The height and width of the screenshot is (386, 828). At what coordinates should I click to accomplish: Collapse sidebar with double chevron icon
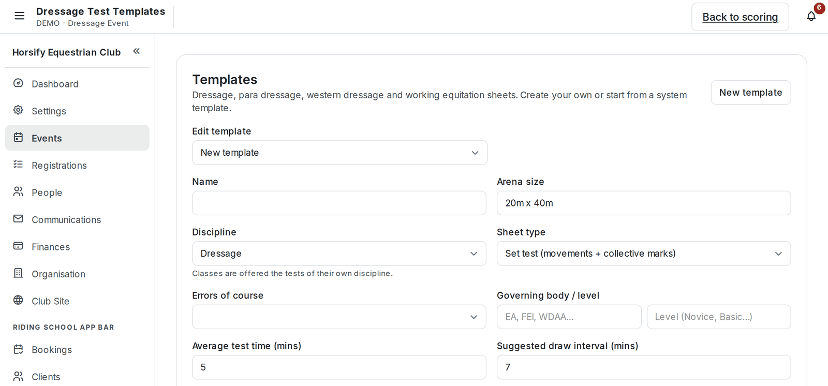tap(137, 51)
